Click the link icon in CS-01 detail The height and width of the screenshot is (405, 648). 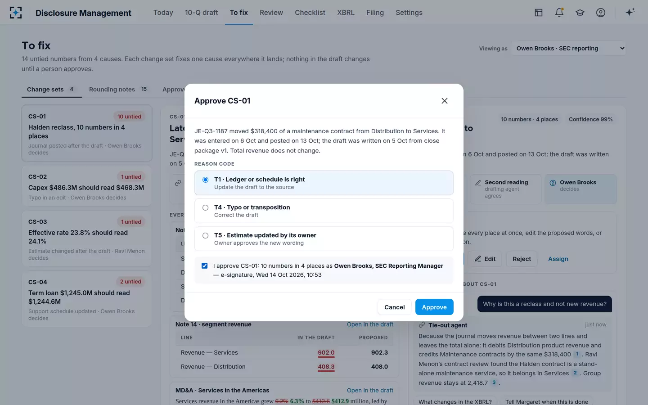[178, 183]
